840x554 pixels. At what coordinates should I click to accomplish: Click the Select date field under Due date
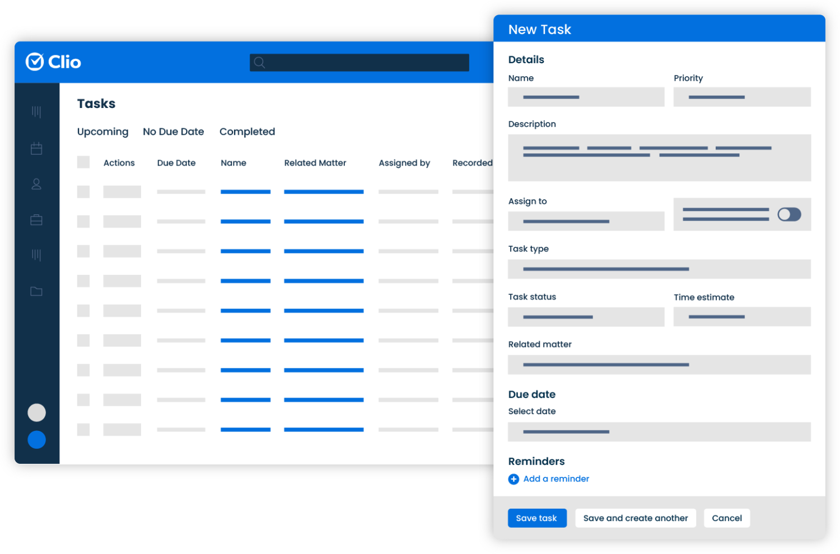659,431
